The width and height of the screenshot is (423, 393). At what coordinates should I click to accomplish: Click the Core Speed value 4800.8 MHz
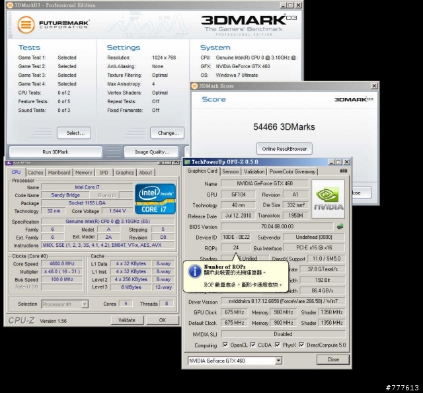(x=62, y=263)
